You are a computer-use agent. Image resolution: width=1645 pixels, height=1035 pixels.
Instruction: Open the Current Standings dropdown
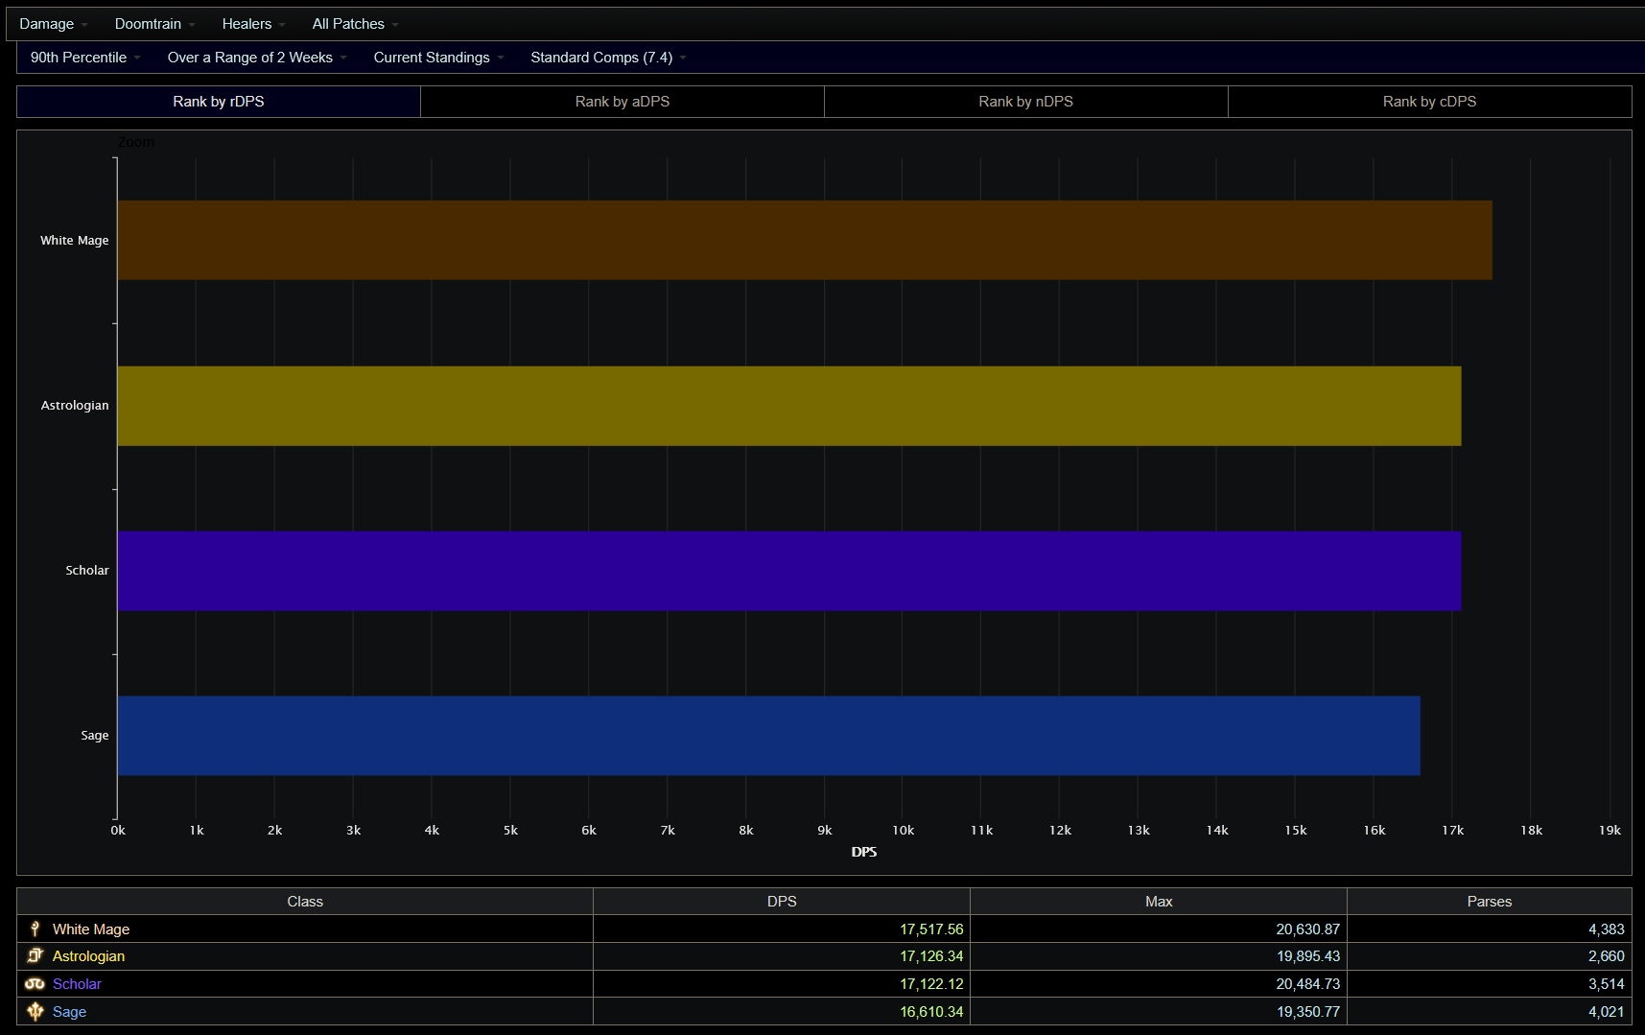click(439, 58)
